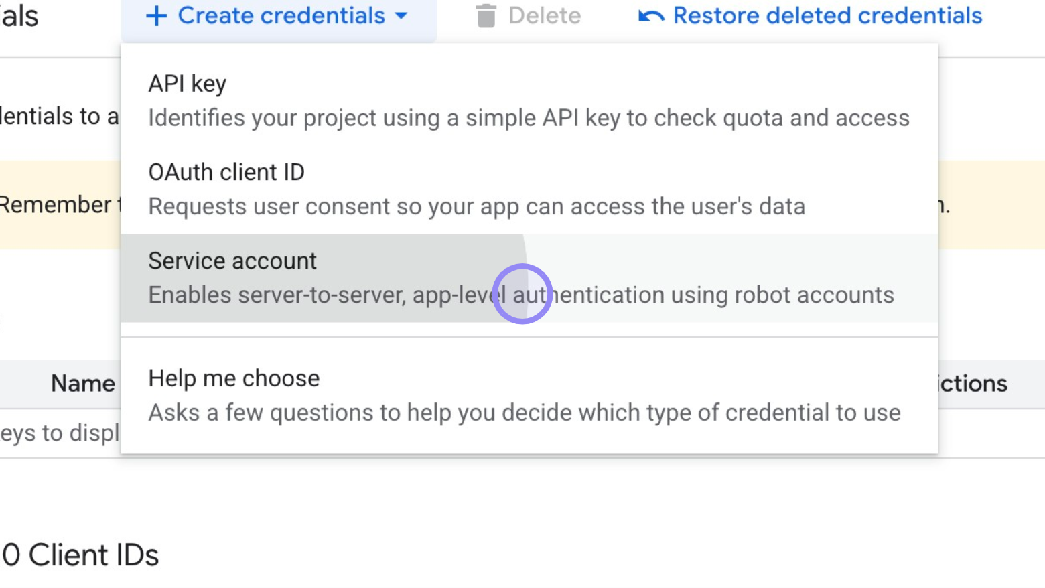Click the Help me choose description text
The image size is (1045, 588).
(x=524, y=413)
